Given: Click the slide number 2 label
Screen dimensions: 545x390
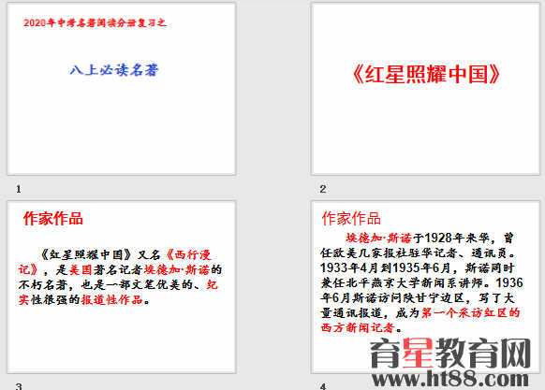Looking at the screenshot, I should tap(322, 189).
